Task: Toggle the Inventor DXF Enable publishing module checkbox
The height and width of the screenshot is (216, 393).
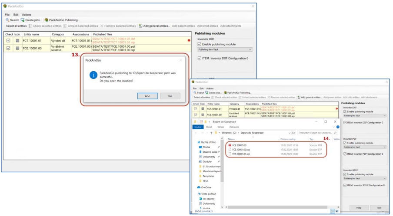Action: (200, 44)
